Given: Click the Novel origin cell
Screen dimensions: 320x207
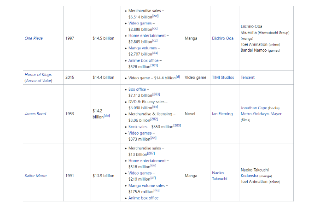Looking at the screenshot, I should (190, 114).
